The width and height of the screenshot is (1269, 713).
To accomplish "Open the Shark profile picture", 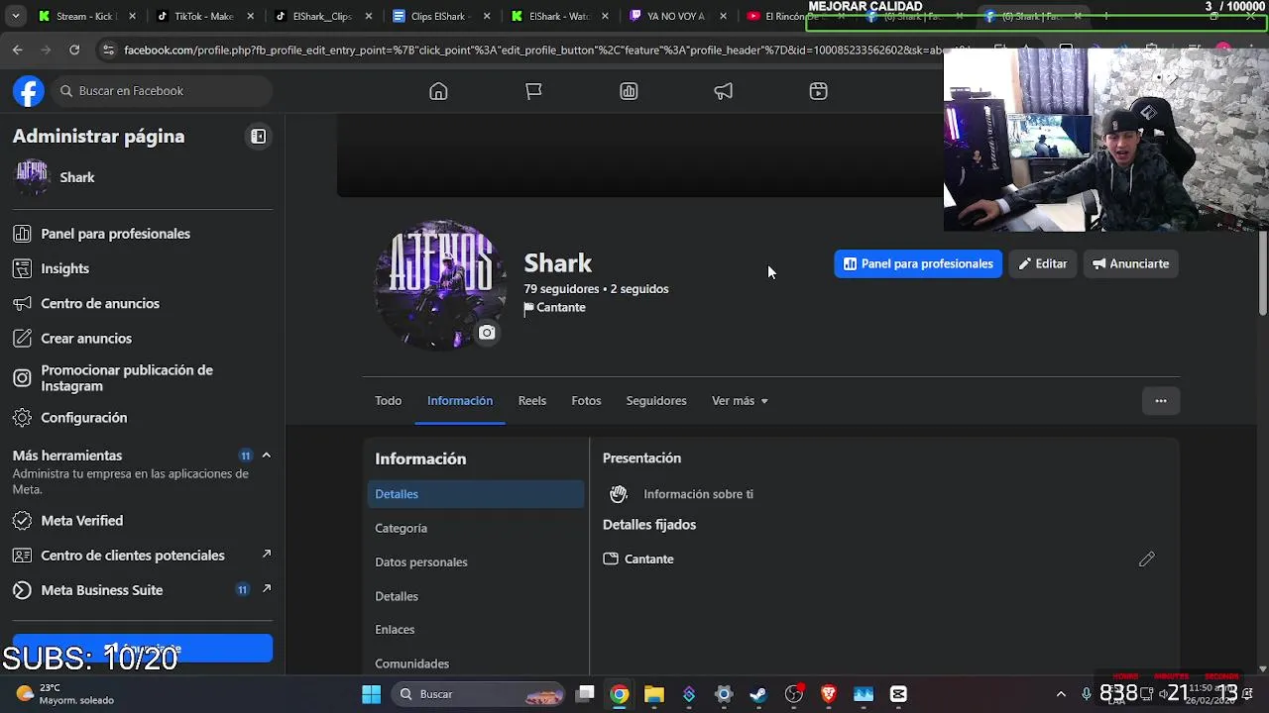I will (x=439, y=285).
